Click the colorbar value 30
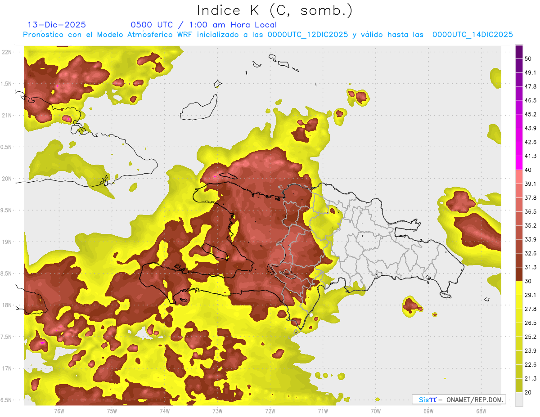 pos(528,281)
